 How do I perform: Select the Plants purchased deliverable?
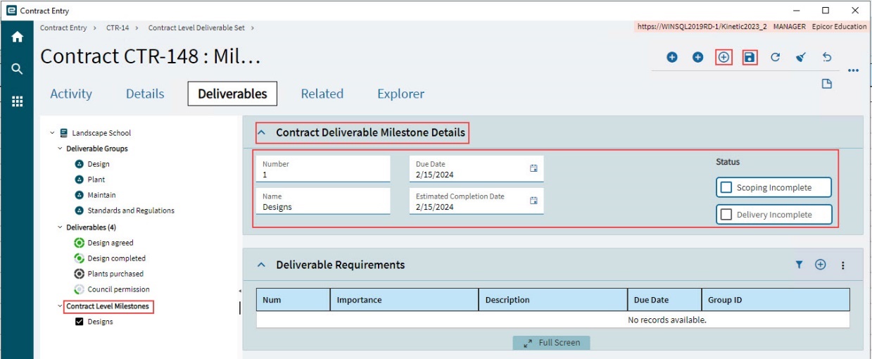[x=115, y=274]
